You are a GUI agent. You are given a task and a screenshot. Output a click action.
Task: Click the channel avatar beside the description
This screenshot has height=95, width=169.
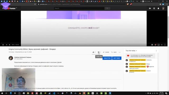click(11, 58)
